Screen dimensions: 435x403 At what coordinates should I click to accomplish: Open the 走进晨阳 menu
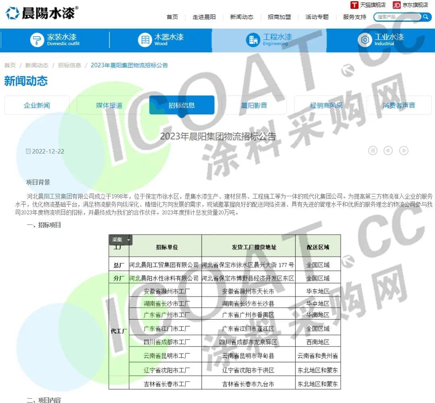point(204,17)
